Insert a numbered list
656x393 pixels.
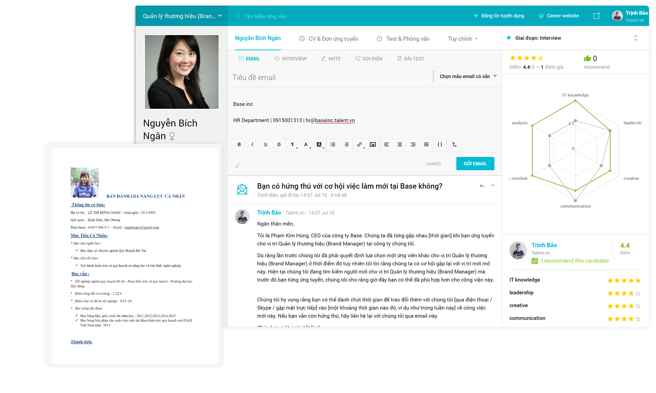pyautogui.click(x=346, y=144)
